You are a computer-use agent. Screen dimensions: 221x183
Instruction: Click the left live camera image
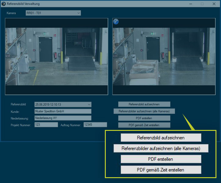tap(56, 56)
